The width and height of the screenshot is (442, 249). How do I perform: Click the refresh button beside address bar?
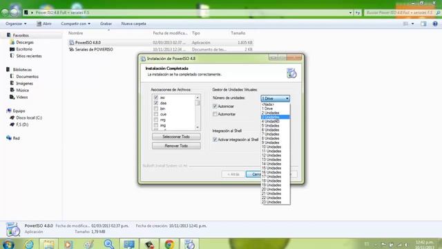coord(358,12)
